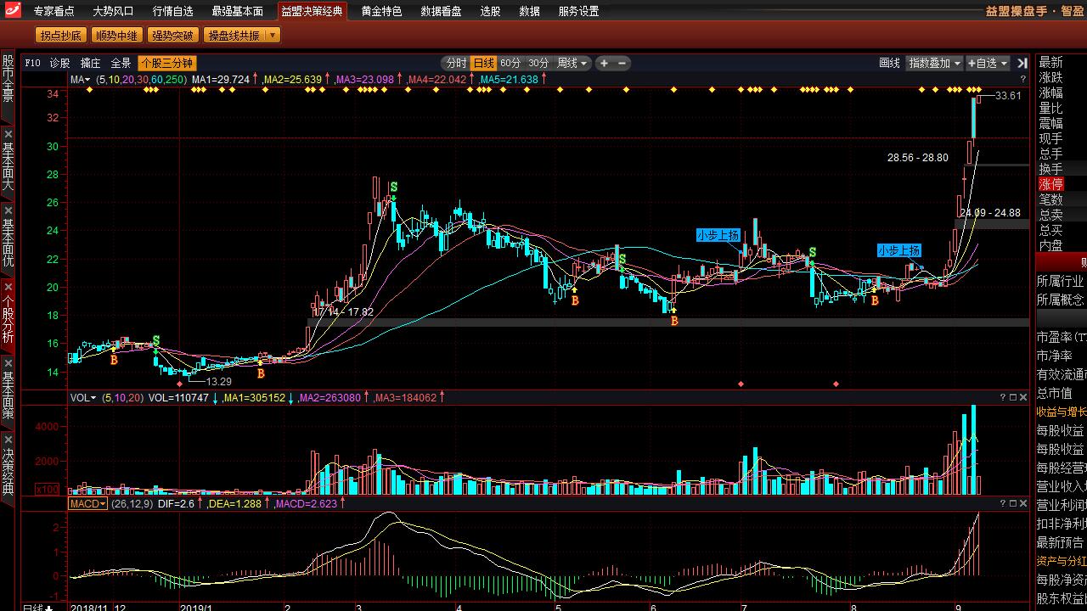Expand the 指数叠加 dropdown

[934, 63]
